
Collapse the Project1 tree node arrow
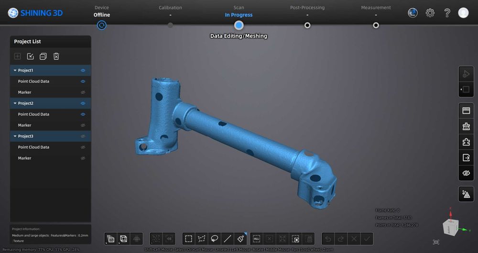pyautogui.click(x=15, y=70)
